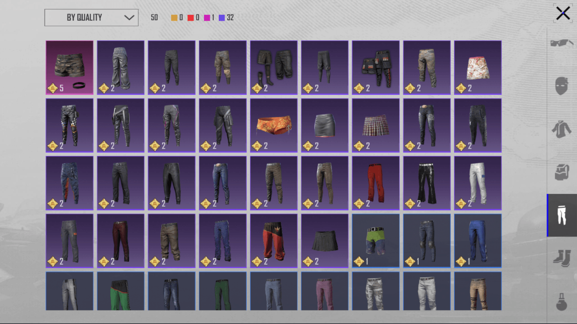
Task: Select the grenade category icon at bottom
Action: click(562, 301)
